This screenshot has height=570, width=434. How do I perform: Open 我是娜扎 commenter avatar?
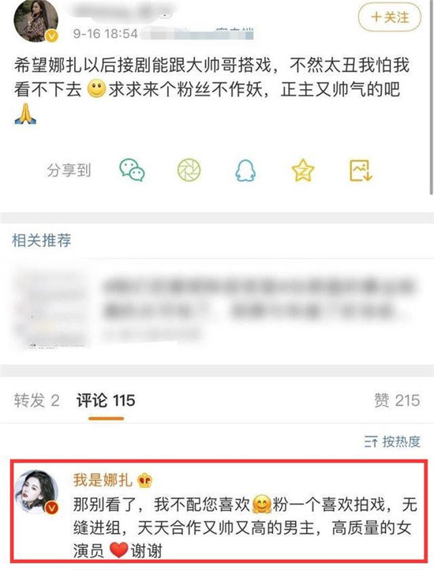point(36,492)
